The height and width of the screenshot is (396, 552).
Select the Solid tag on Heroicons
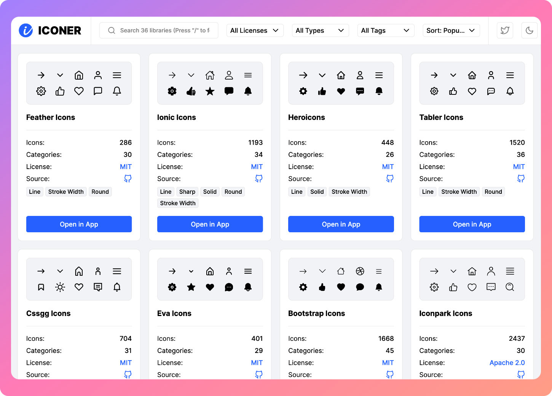point(317,192)
